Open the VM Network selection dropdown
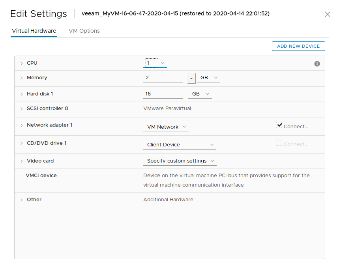 tap(165, 127)
